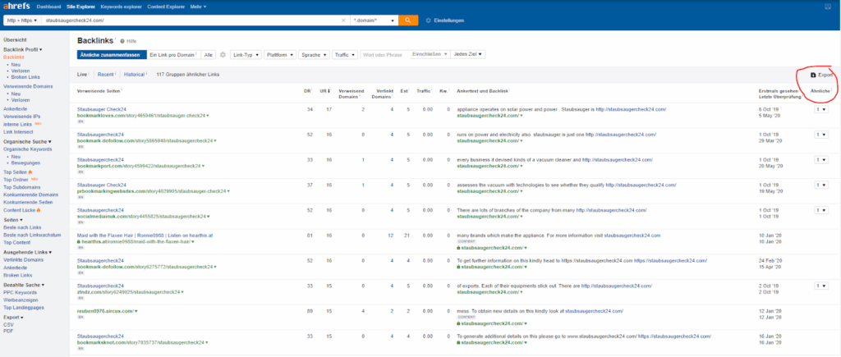Switch grouping to Ein Link pro Domain

coord(172,55)
